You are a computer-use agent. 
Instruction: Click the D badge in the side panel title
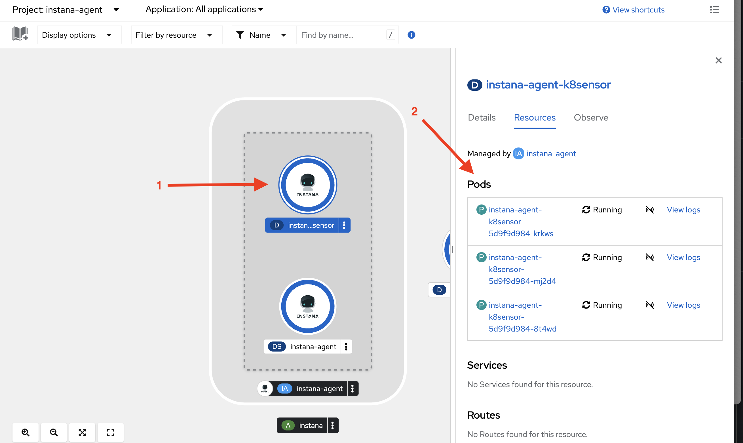(475, 85)
